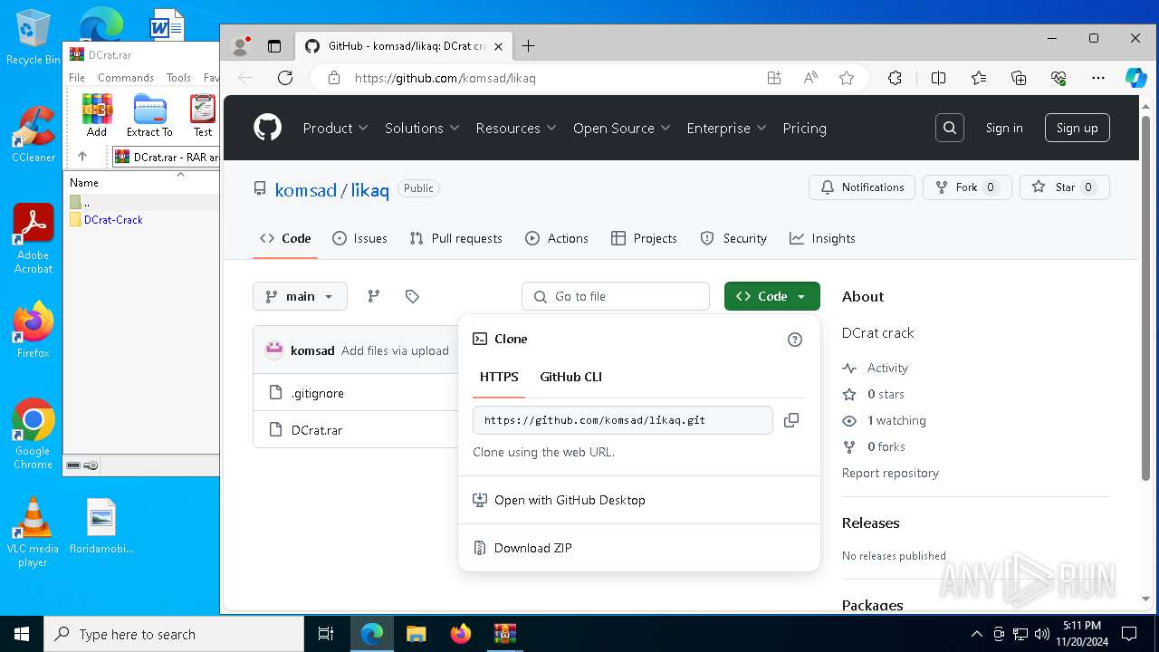
Task: Click Report repository link
Action: pyautogui.click(x=890, y=473)
